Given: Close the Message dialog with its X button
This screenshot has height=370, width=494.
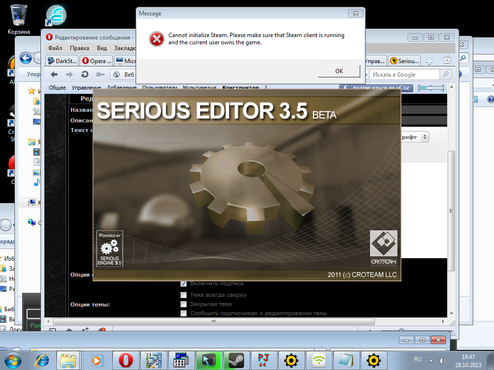Looking at the screenshot, I should pos(356,13).
